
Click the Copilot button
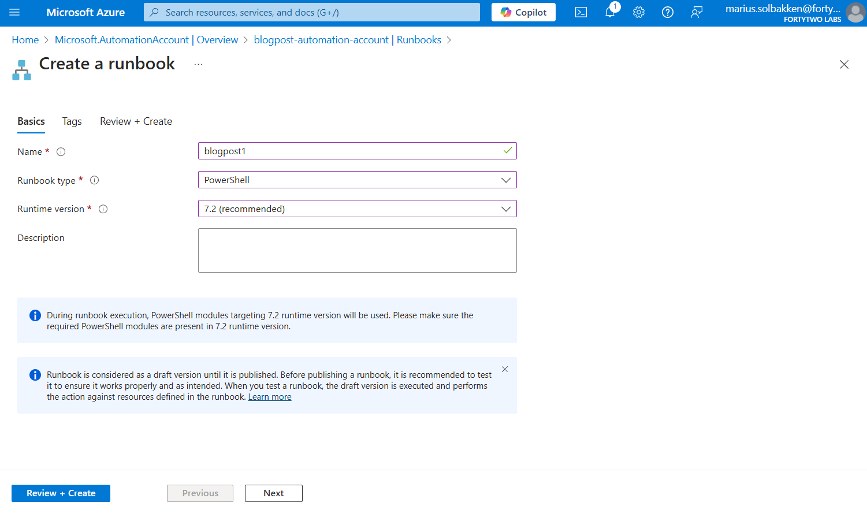click(523, 12)
